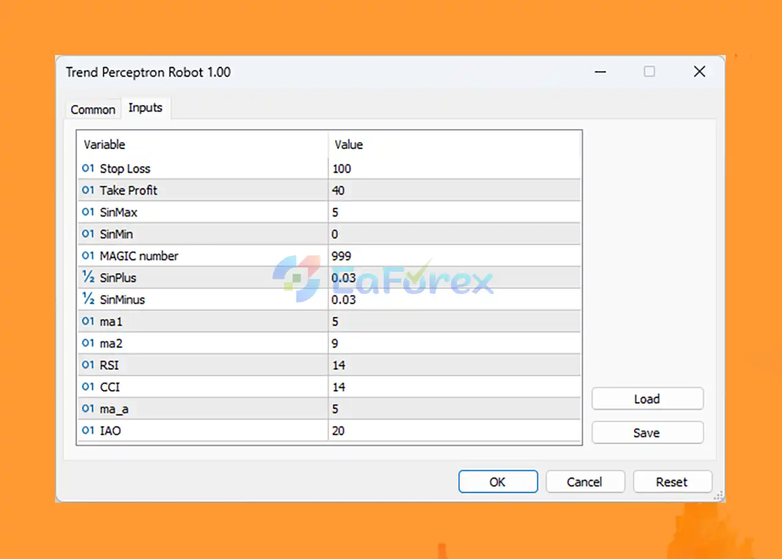The width and height of the screenshot is (782, 559).
Task: Close the Trend Perceptron Robot dialog
Action: tap(700, 71)
